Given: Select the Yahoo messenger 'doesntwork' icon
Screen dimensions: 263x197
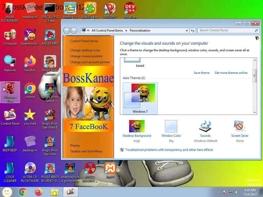Looking at the screenshot, I should 30,37.
